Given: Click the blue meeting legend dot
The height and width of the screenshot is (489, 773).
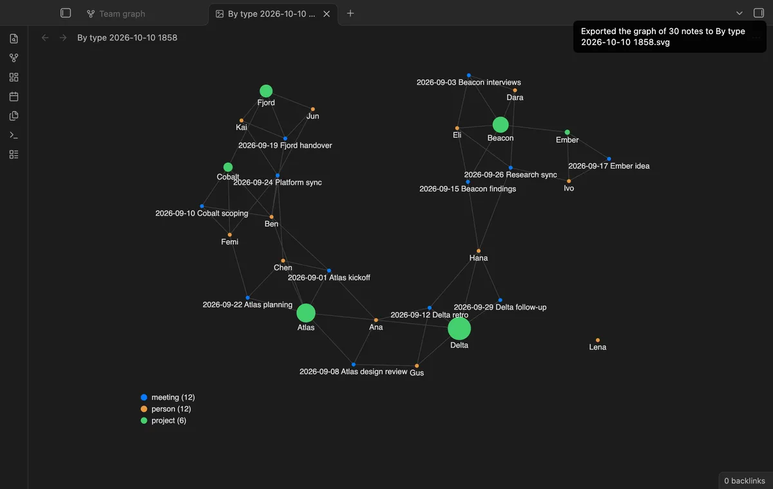Looking at the screenshot, I should 144,398.
